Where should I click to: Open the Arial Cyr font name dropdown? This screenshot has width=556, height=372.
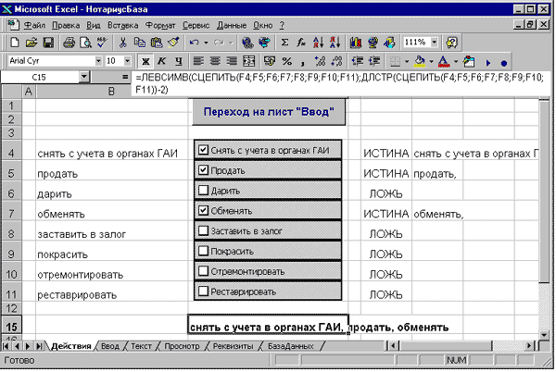coord(98,61)
